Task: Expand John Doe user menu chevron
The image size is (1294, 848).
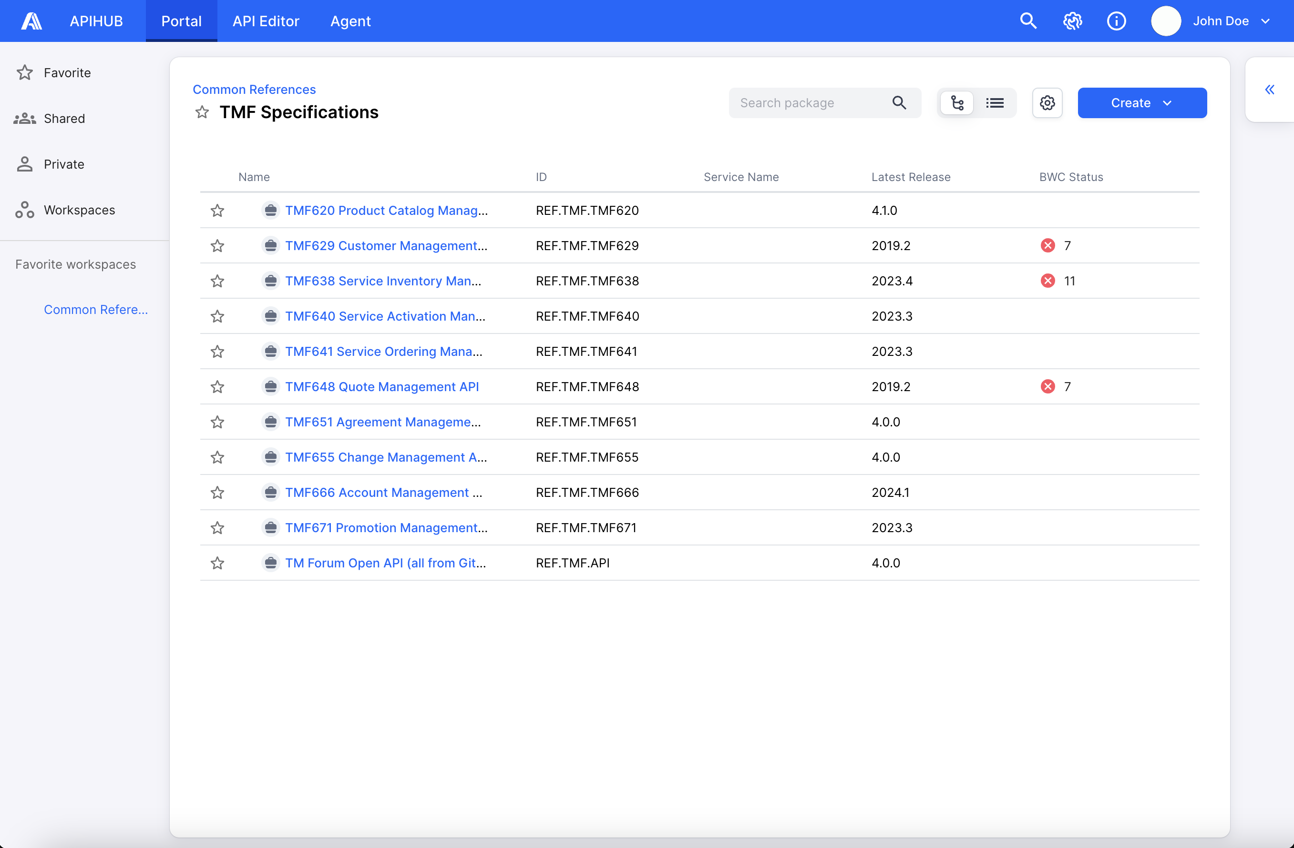Action: pos(1265,21)
